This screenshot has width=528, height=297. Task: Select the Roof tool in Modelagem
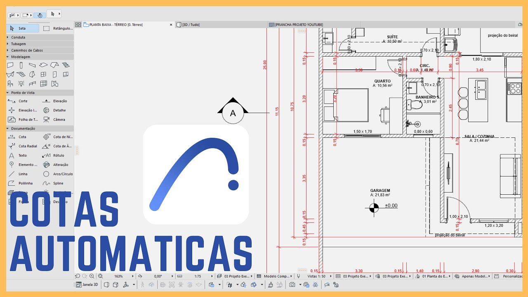(54, 65)
